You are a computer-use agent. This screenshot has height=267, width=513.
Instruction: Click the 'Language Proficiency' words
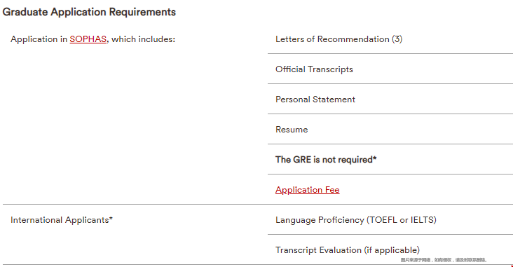coord(320,220)
